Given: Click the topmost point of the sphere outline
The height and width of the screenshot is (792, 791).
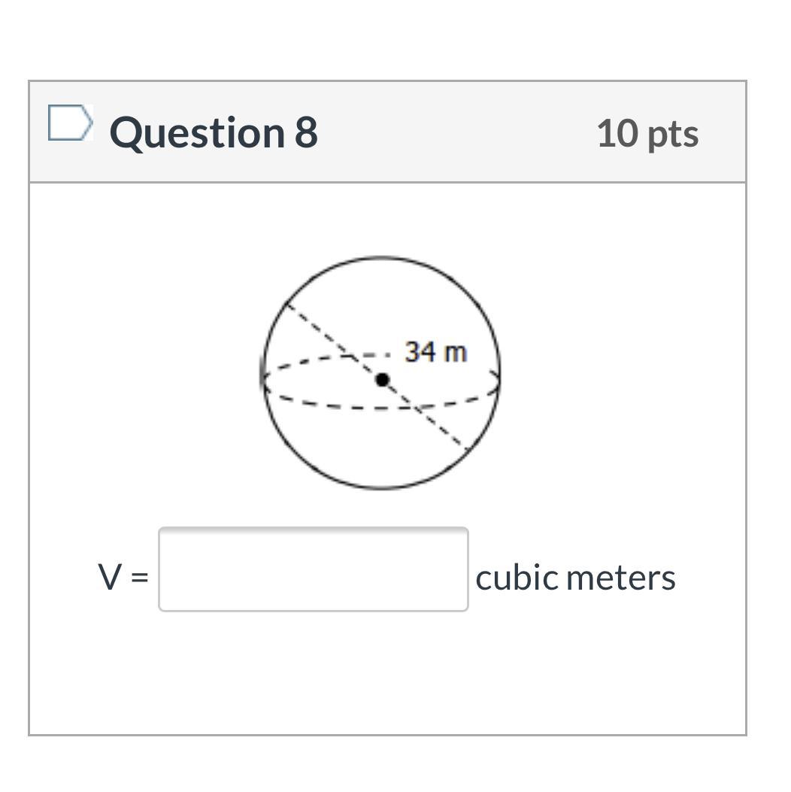Looking at the screenshot, I should tap(381, 258).
